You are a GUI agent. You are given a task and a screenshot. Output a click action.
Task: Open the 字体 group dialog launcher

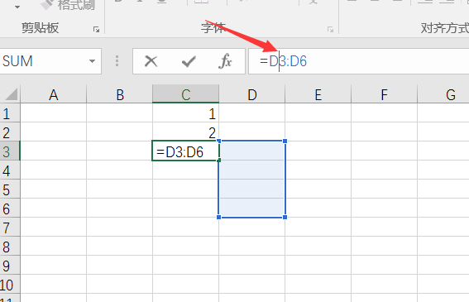(330, 29)
